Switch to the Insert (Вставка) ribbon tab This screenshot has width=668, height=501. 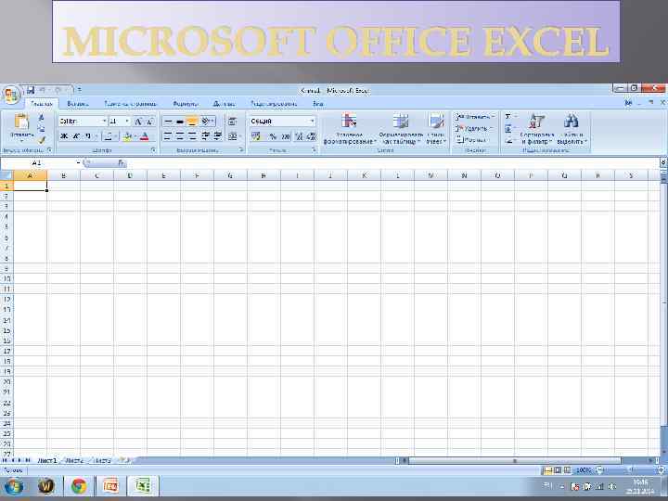click(78, 104)
